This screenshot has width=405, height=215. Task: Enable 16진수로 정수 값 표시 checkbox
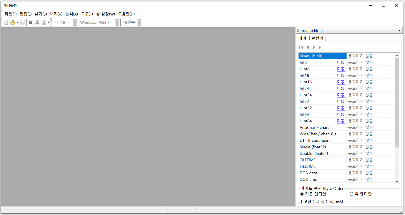321,201
